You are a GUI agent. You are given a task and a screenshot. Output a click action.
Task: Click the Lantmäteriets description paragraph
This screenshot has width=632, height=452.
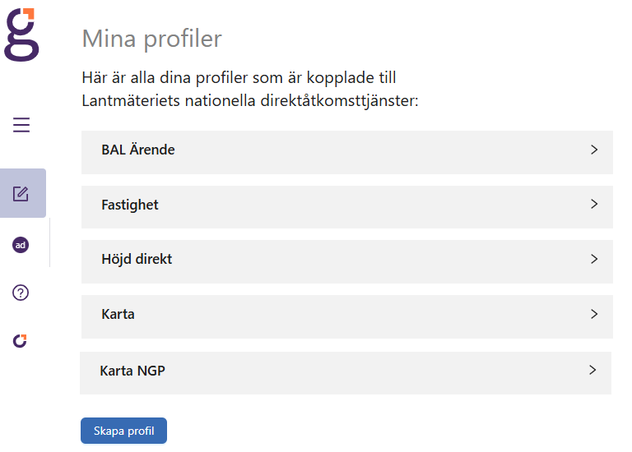click(250, 90)
